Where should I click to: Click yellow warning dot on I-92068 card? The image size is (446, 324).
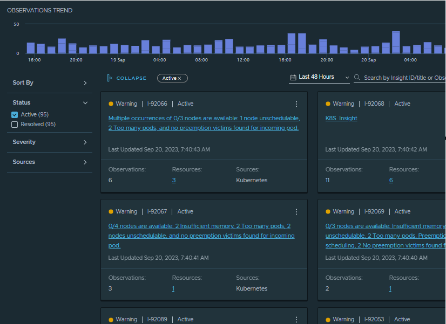click(328, 104)
